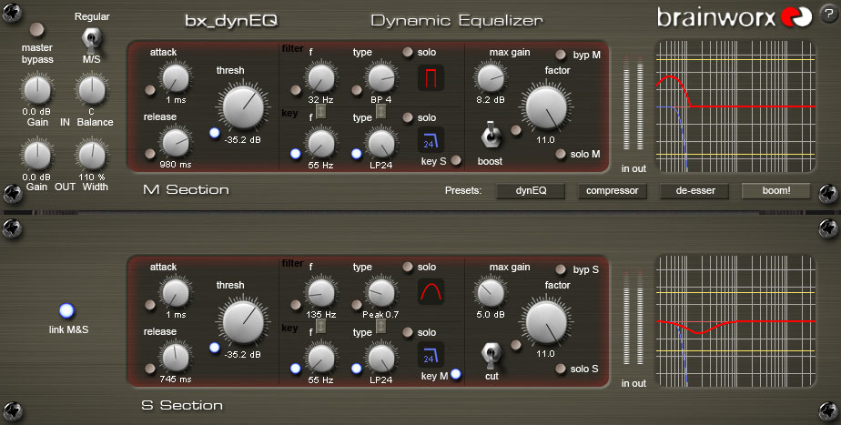Click S section factor knob
The image size is (841, 425).
tap(546, 322)
